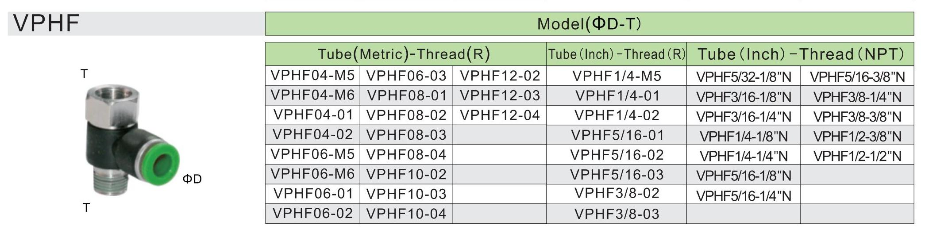Click the Tube(Metric)-Thread(R) column header
The height and width of the screenshot is (237, 925).
404,54
